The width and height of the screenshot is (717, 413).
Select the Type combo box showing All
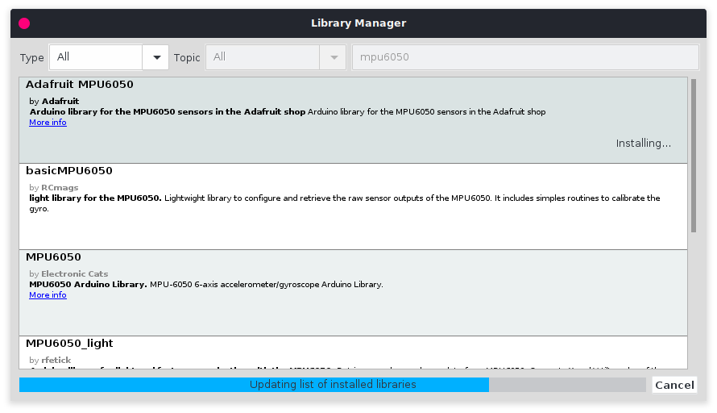pyautogui.click(x=109, y=57)
